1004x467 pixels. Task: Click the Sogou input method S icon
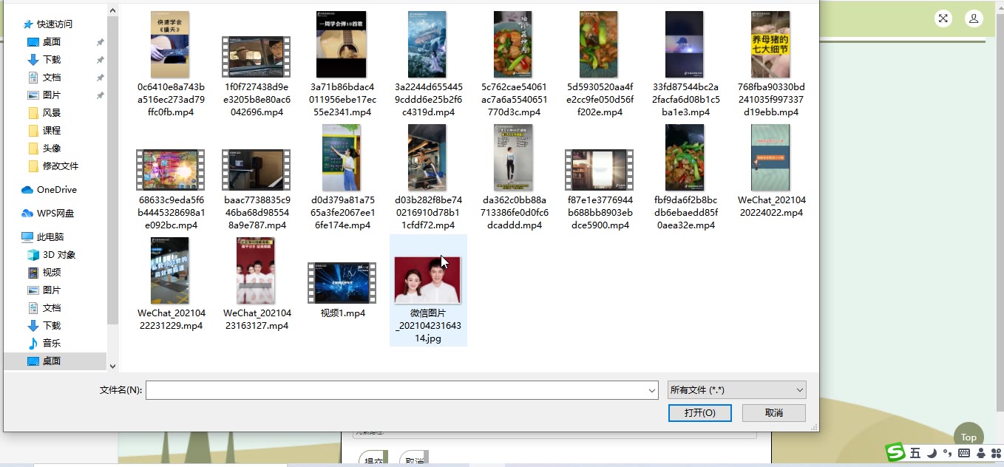coord(896,452)
